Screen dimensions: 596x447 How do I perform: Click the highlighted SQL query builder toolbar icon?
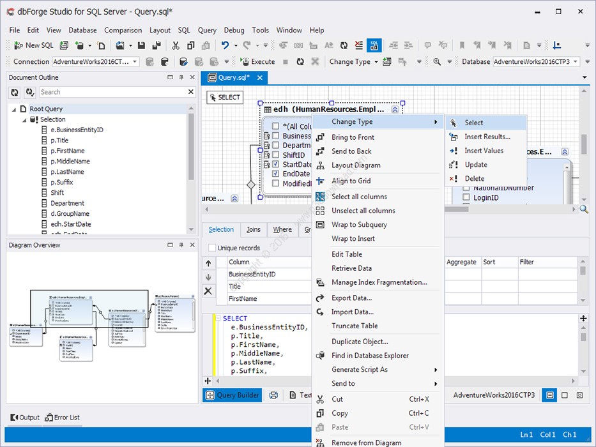(x=374, y=45)
